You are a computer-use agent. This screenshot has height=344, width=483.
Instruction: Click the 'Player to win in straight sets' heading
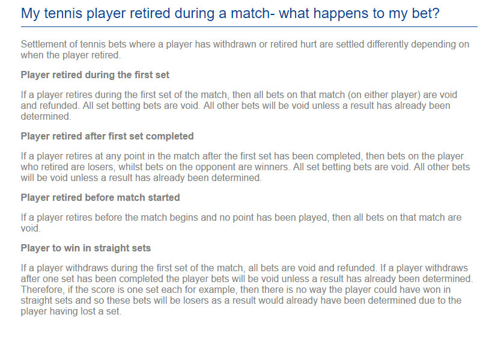click(86, 248)
